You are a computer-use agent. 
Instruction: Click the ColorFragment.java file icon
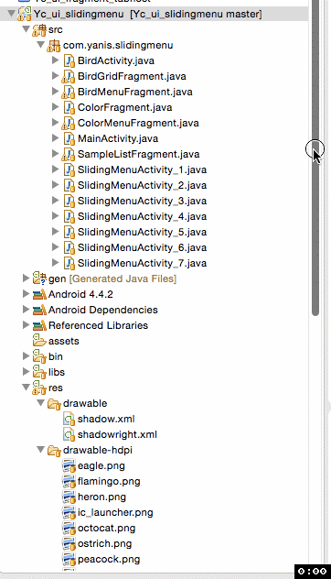(69, 107)
